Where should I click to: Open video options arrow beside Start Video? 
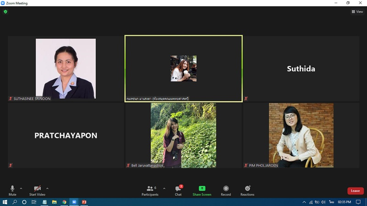(x=47, y=188)
